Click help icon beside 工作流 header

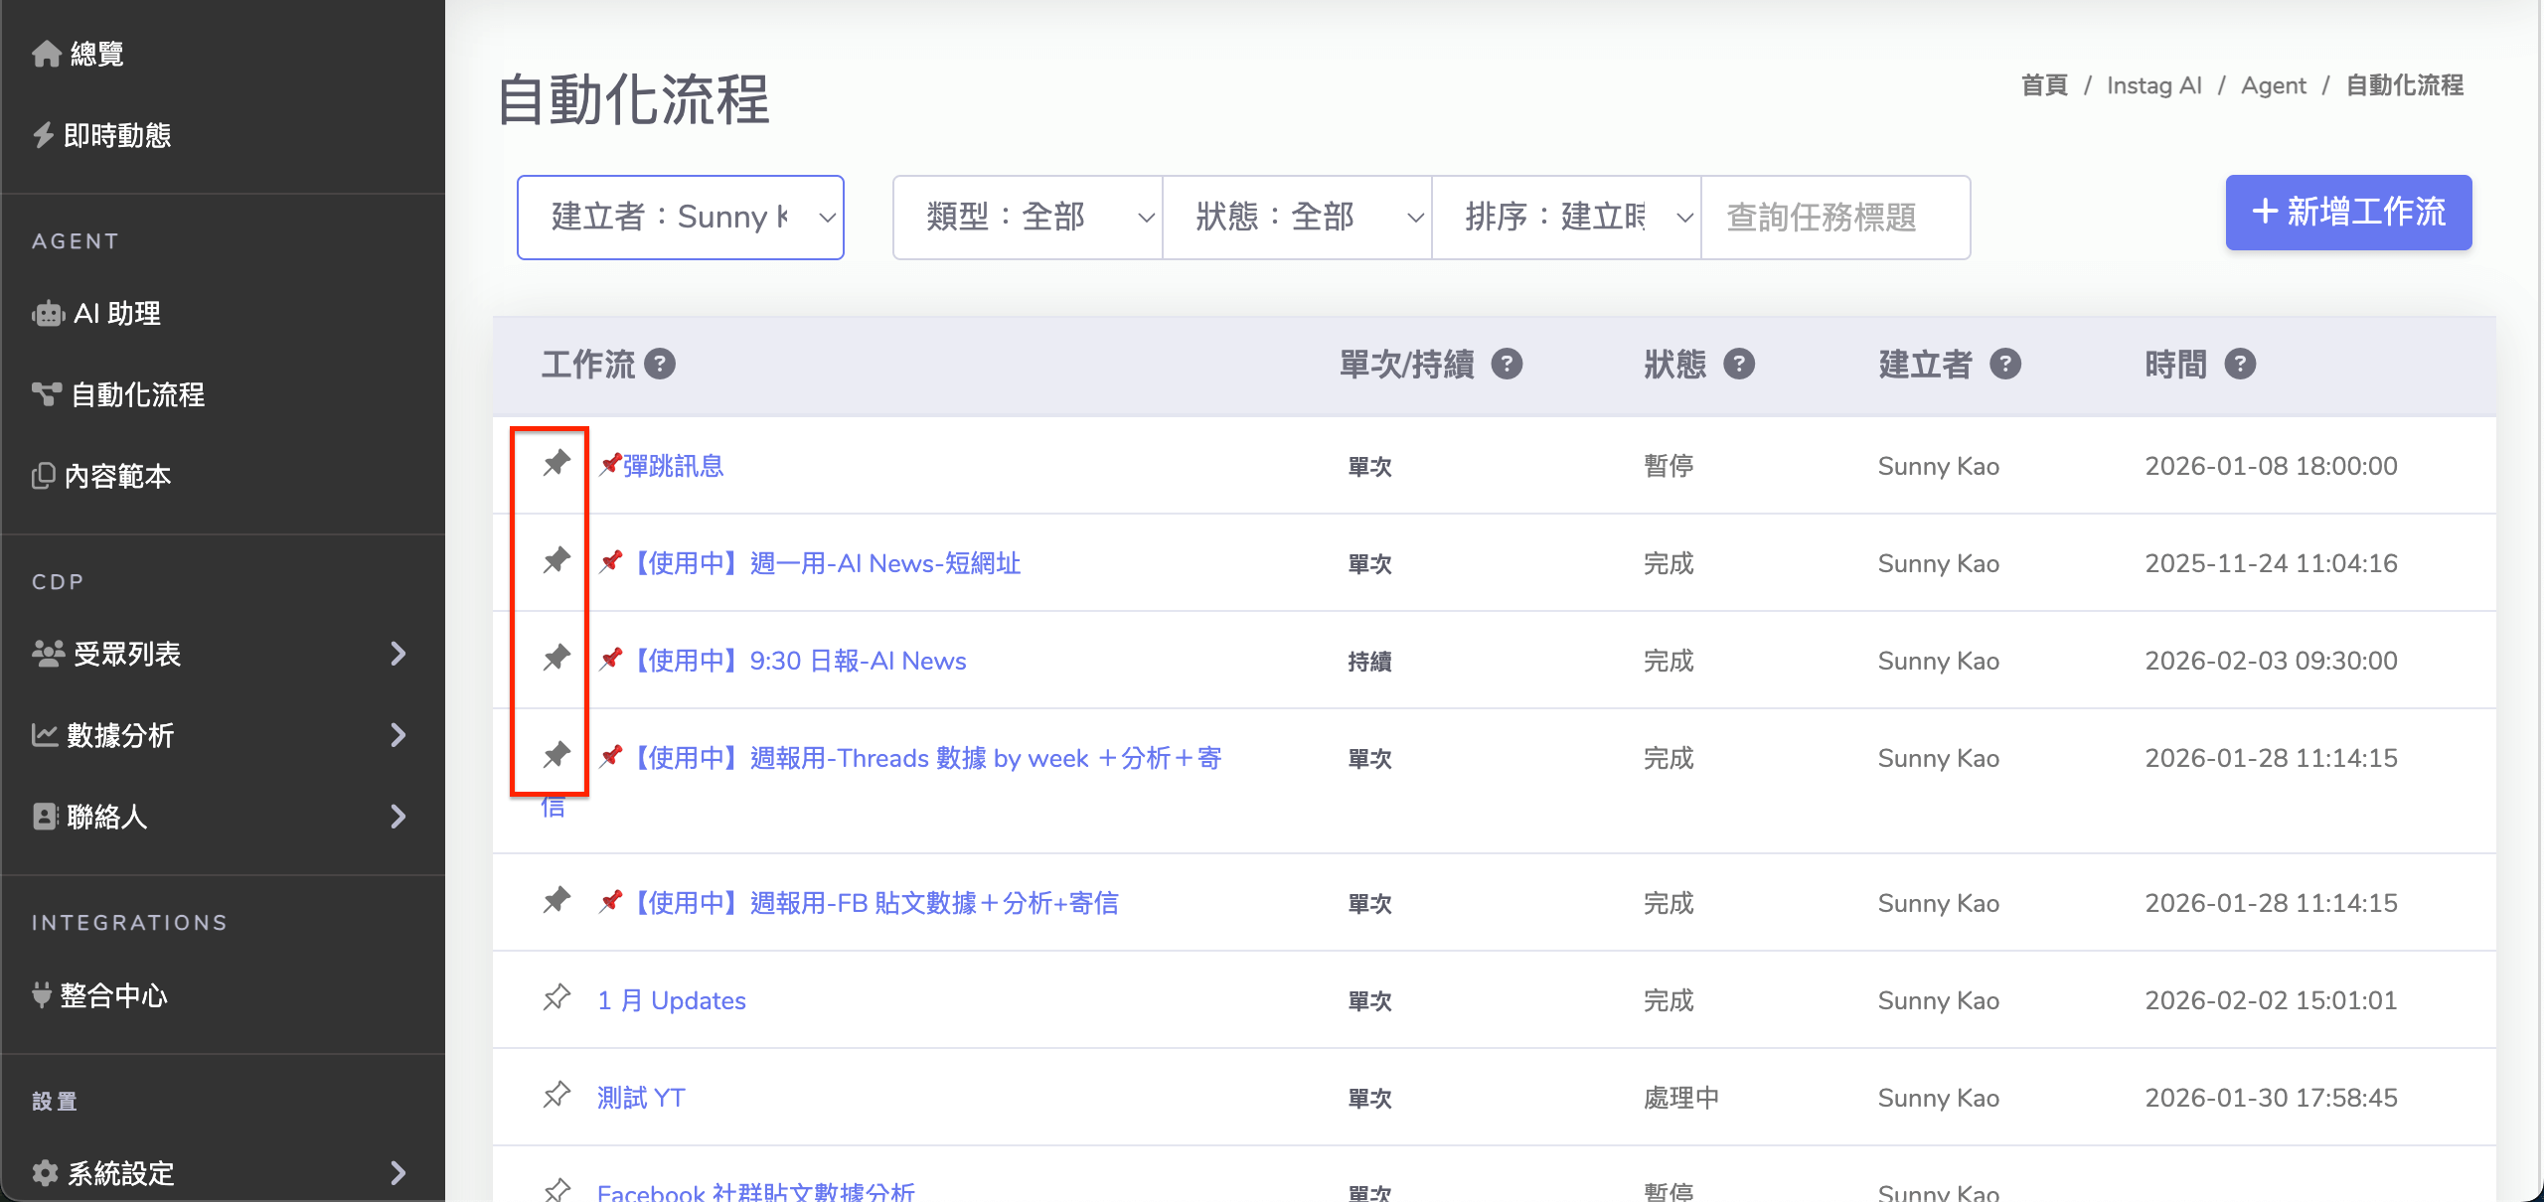(660, 365)
